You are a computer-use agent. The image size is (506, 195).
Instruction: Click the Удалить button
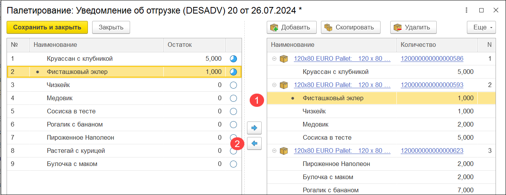pos(413,27)
